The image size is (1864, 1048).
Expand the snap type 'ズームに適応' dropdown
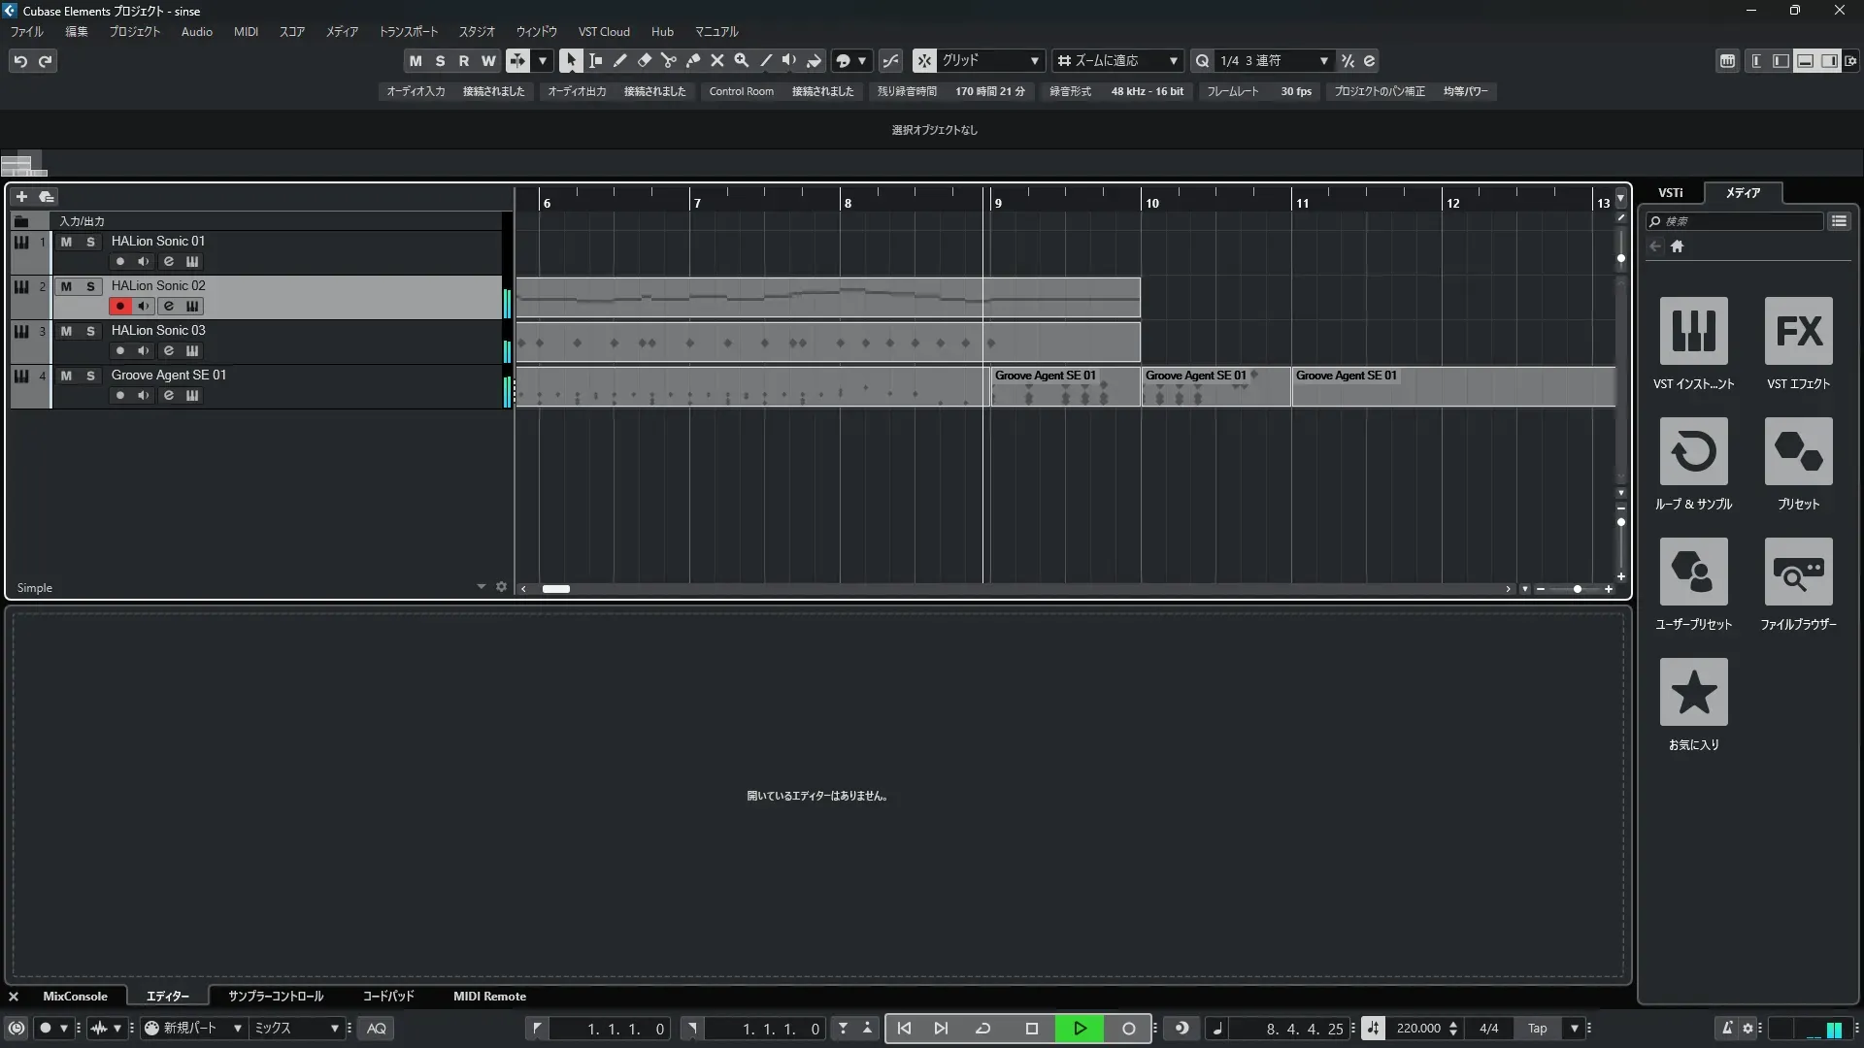point(1173,60)
